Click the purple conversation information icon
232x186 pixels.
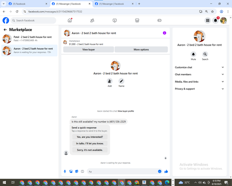(164, 33)
